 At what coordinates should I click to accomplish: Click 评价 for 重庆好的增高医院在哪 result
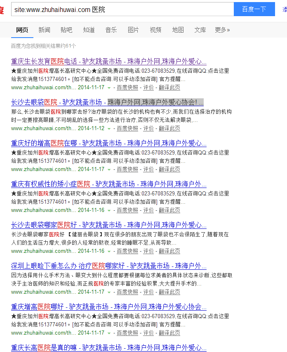coord(148,169)
